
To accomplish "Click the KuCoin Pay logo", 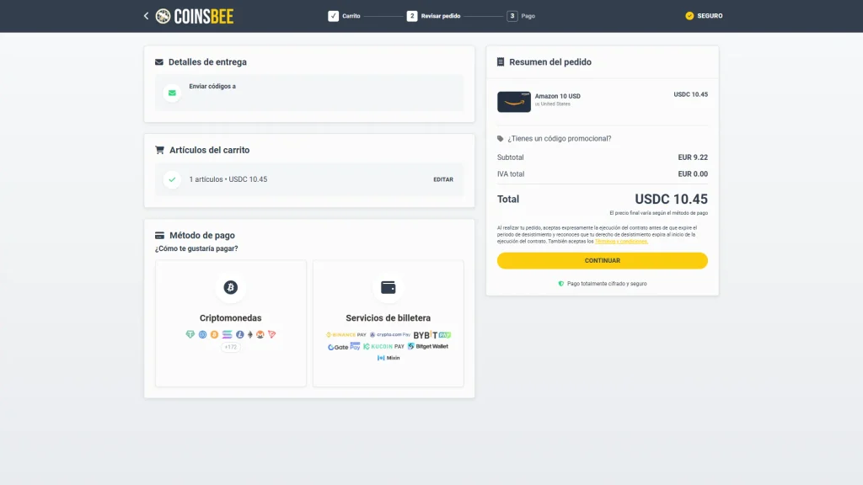I will tap(383, 346).
